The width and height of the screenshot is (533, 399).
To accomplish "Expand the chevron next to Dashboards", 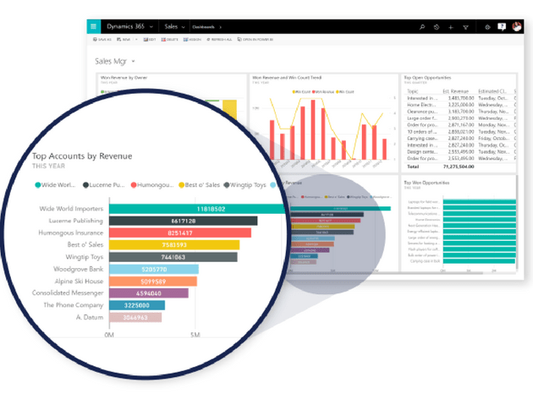I will [x=221, y=27].
